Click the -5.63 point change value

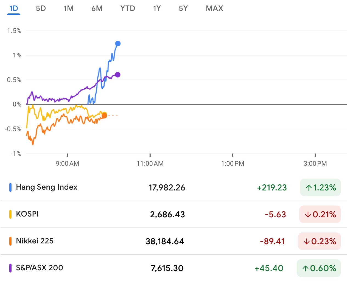tap(275, 215)
